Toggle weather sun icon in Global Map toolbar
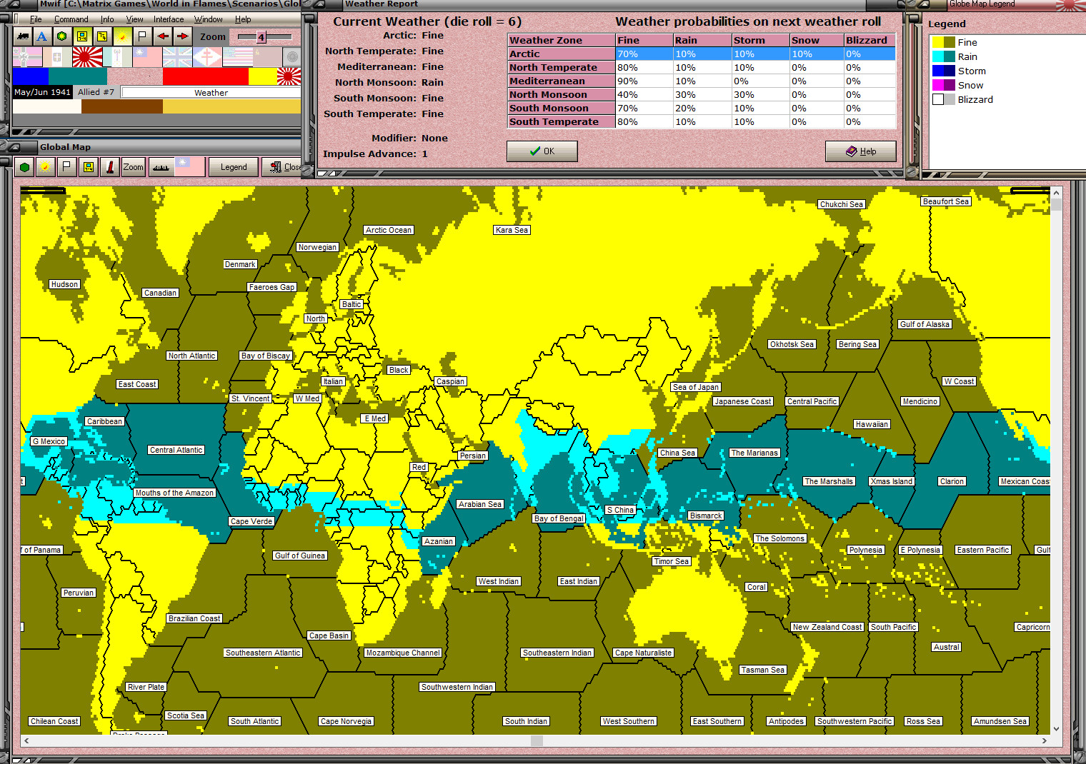1086x764 pixels. pyautogui.click(x=46, y=167)
